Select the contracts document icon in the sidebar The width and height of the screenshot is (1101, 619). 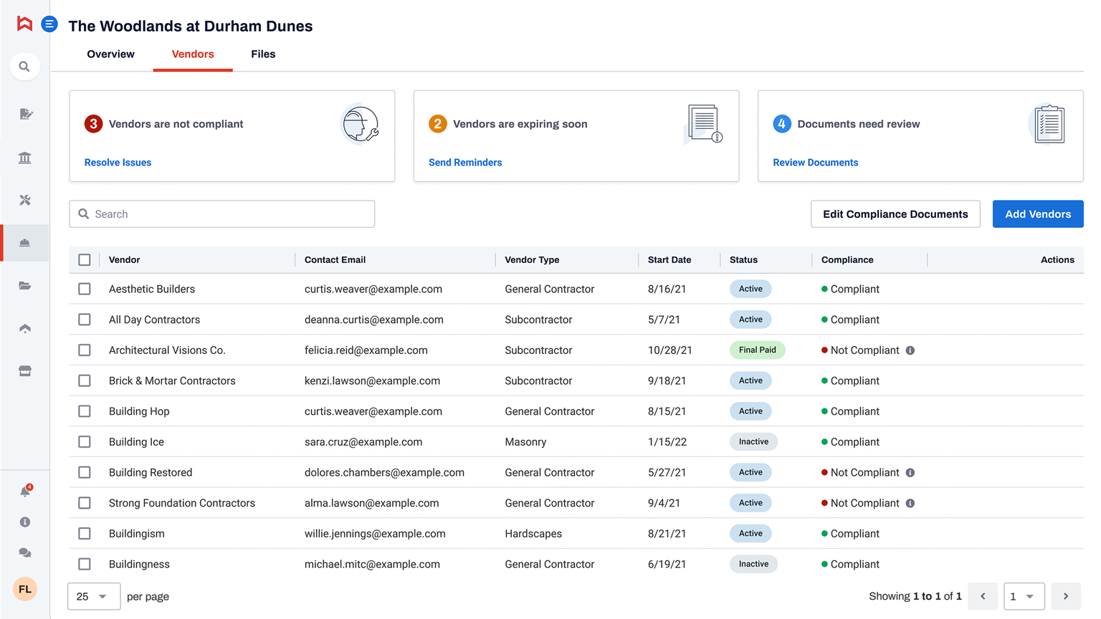coord(24,114)
